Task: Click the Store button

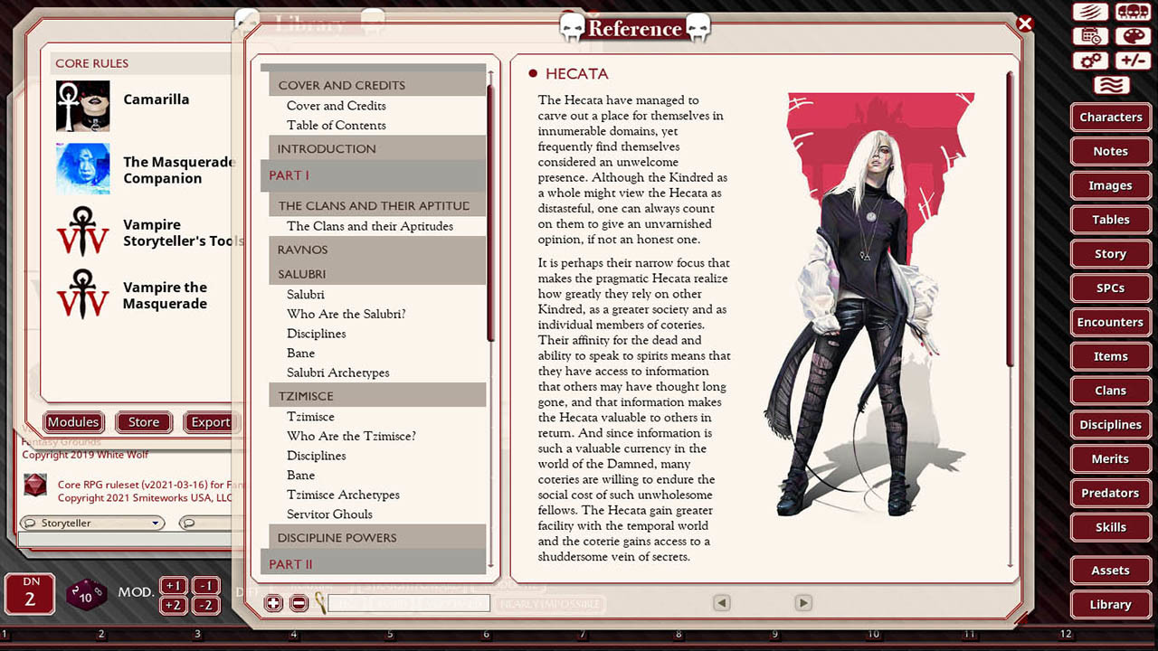Action: (x=144, y=421)
